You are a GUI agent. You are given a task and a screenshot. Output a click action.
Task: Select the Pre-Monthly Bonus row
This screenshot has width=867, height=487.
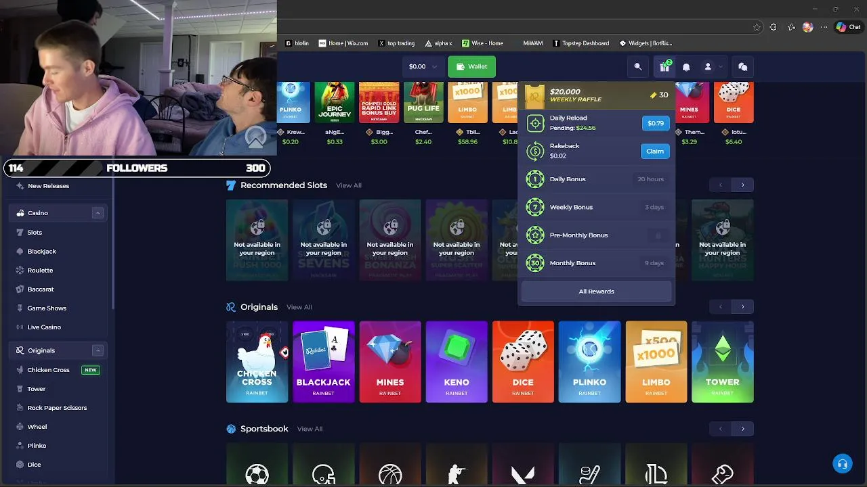tap(596, 235)
